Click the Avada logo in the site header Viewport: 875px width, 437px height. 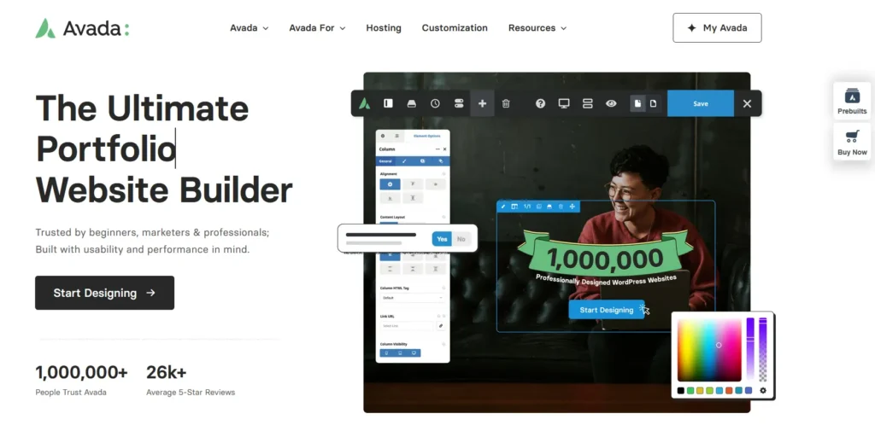point(83,28)
